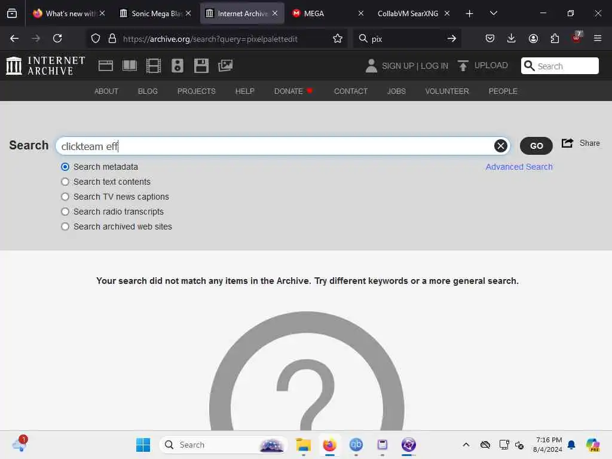Screen dimensions: 612x459
Task: Open the Video film strip icon
Action: [x=154, y=66]
